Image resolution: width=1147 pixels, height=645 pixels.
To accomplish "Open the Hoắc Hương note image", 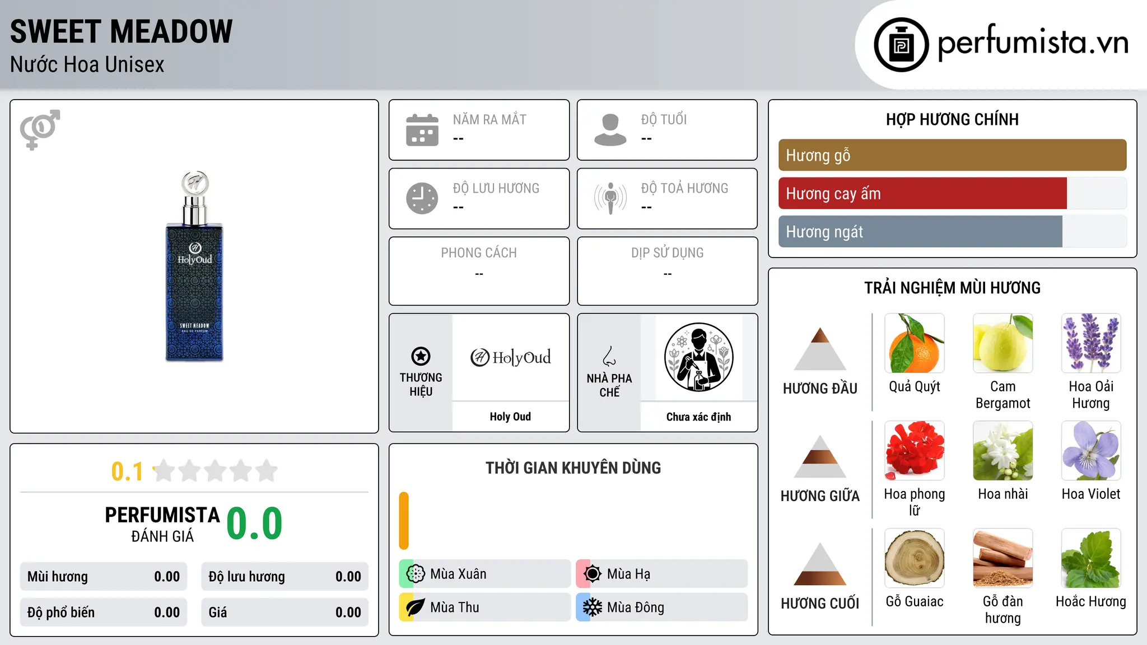I will 1091,558.
